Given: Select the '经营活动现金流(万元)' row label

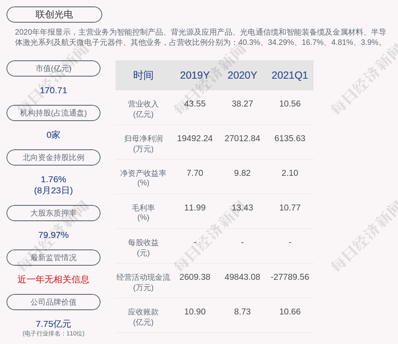Looking at the screenshot, I should 143,282.
